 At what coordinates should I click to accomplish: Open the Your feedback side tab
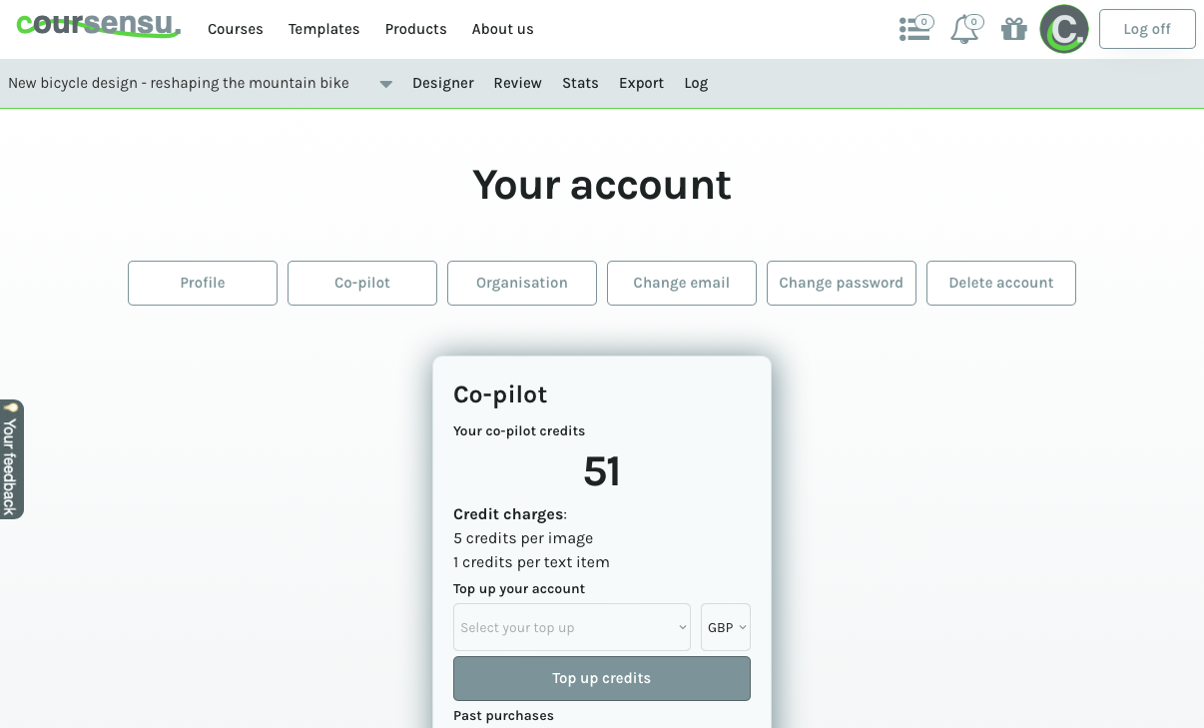(11, 459)
